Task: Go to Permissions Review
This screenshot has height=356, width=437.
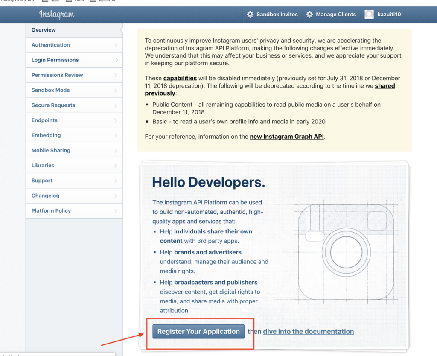Action: click(74, 75)
